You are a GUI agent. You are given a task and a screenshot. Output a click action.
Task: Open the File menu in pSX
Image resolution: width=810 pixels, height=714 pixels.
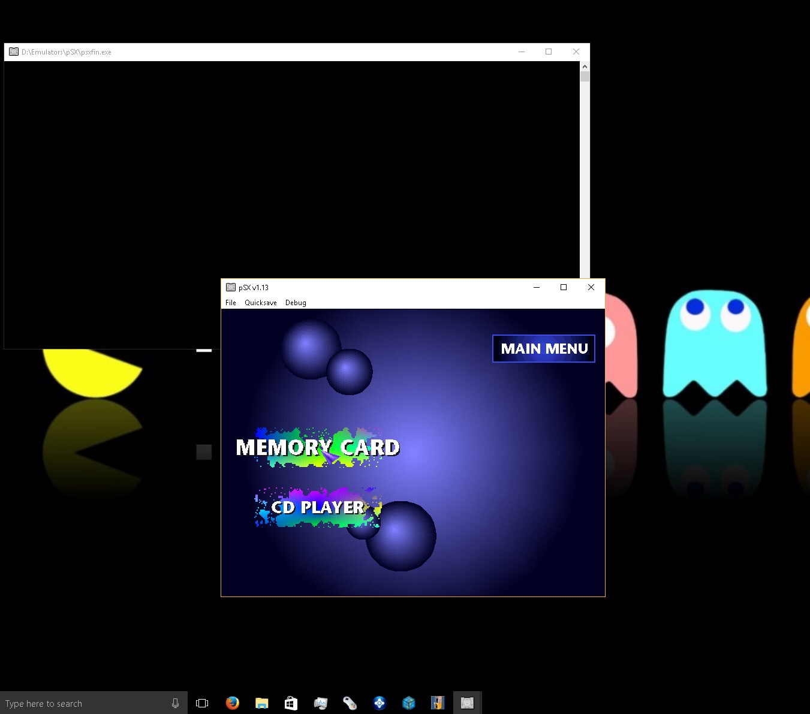pyautogui.click(x=231, y=303)
